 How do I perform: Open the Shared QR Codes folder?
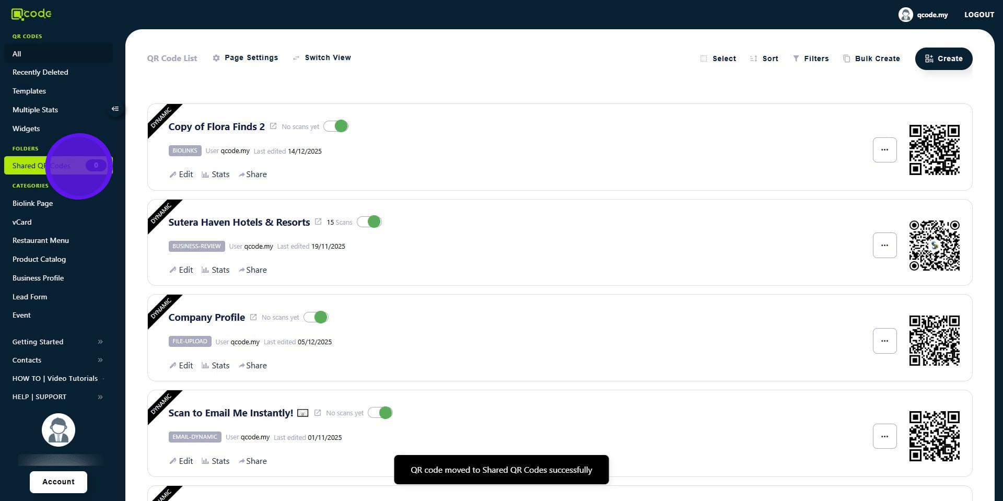59,166
